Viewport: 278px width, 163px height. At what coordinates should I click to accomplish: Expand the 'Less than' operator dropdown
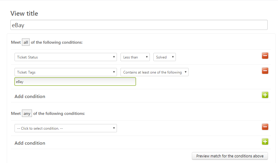point(135,57)
